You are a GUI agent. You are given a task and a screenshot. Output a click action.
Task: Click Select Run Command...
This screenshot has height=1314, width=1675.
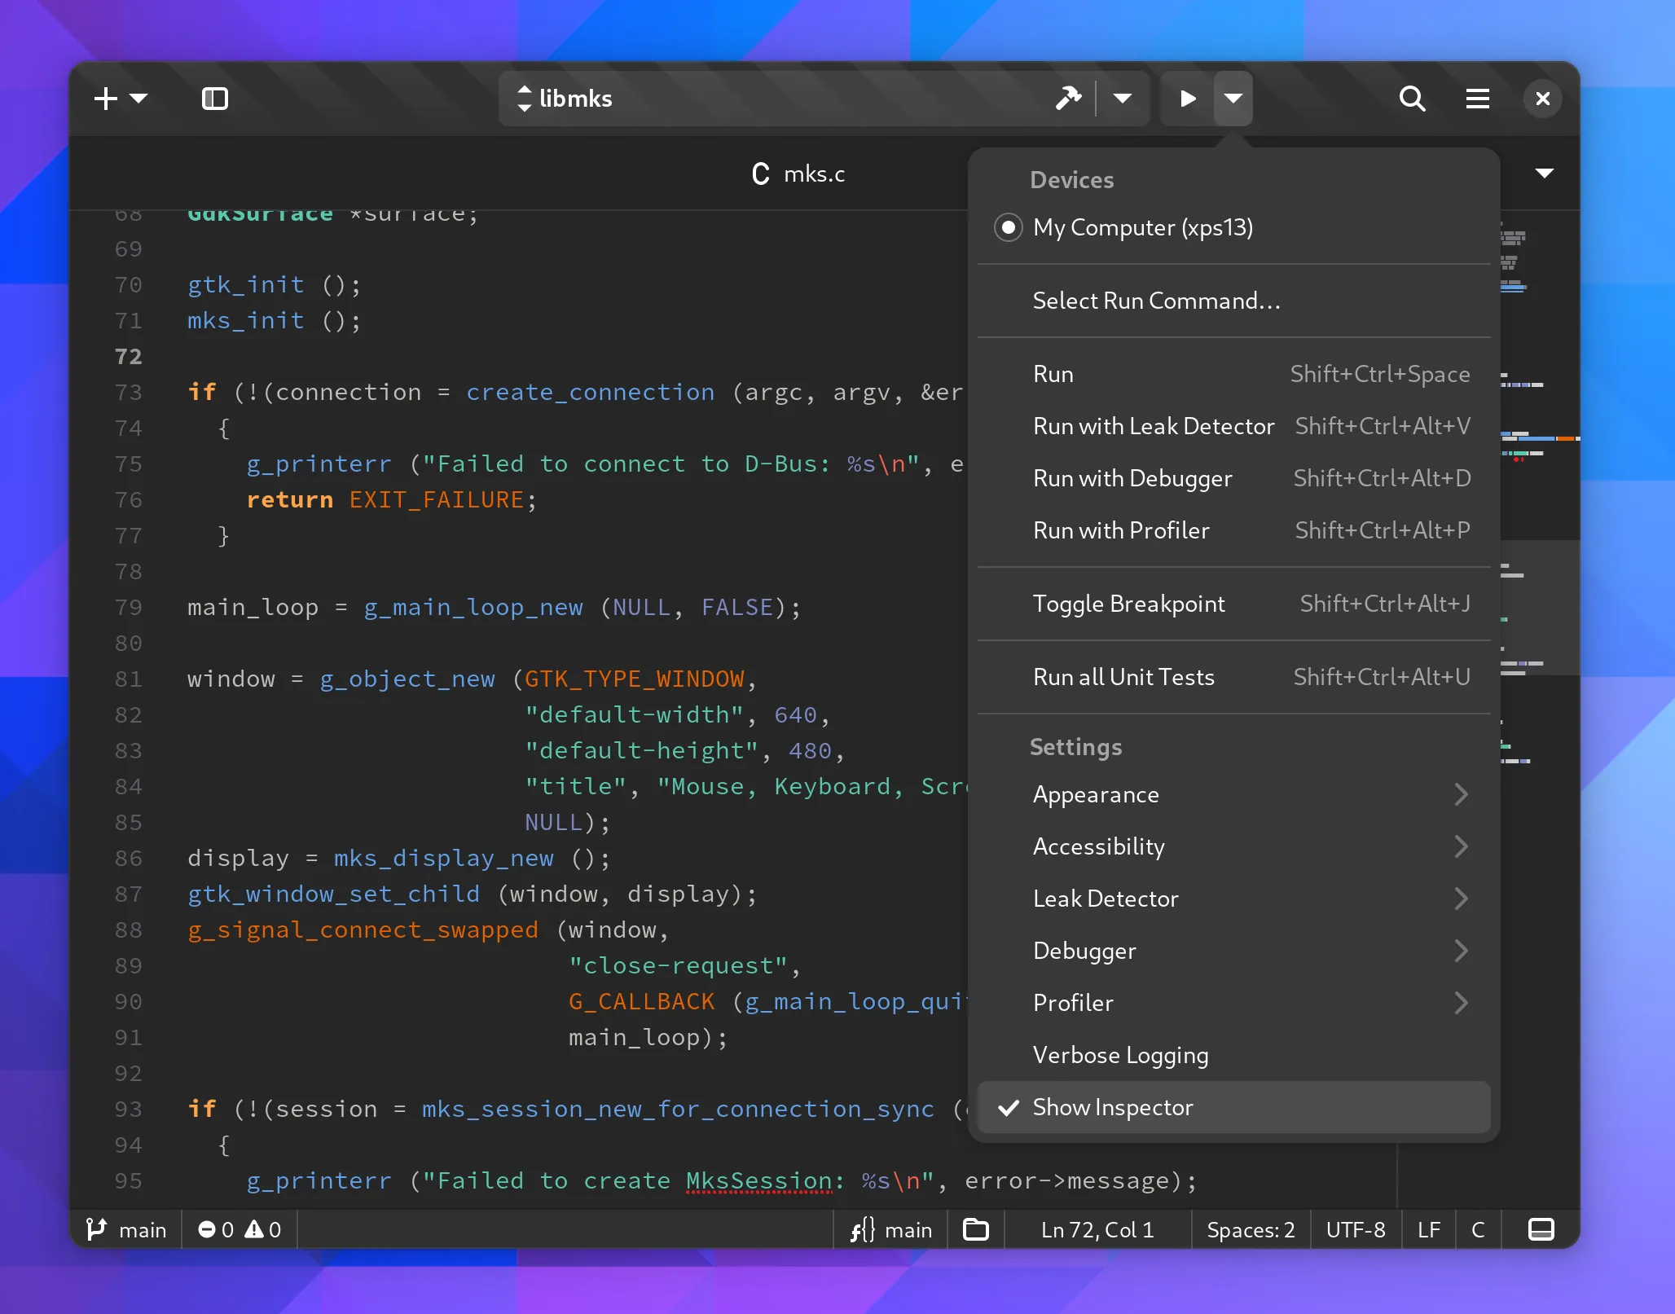(1156, 301)
